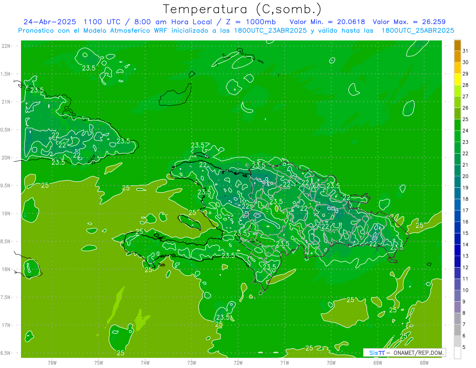Click the "73W" longitude axis label
476x368 pixels.
coord(192,362)
